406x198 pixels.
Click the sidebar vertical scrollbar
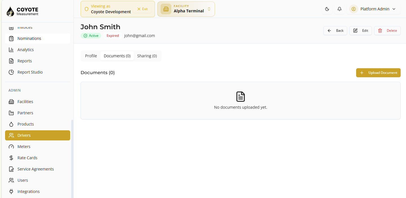[x=72, y=159]
